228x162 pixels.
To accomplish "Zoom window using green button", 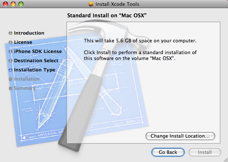I will [21, 4].
